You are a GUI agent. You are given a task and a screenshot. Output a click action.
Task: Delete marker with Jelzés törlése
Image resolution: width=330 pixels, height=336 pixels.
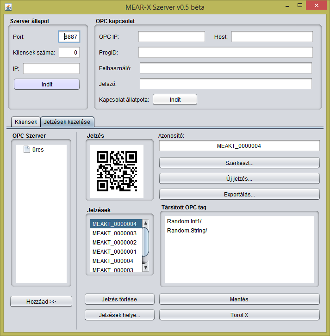point(119,299)
